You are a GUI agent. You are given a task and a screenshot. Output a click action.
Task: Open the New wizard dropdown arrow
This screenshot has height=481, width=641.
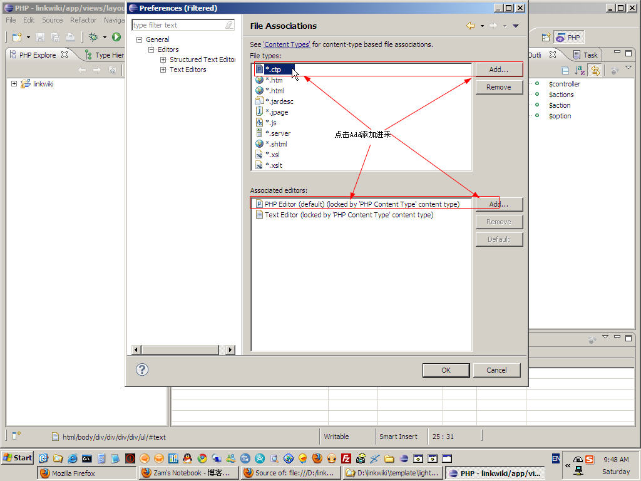coord(28,37)
